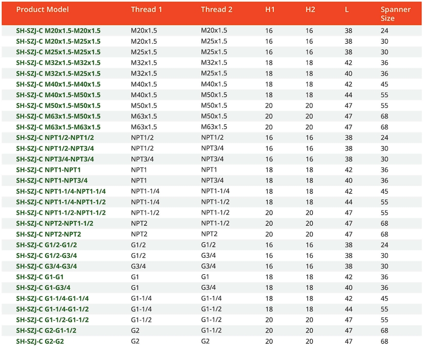
Task: Open the SH-SZJ-C G2-G1-1/2 product link
Action: coord(46,331)
